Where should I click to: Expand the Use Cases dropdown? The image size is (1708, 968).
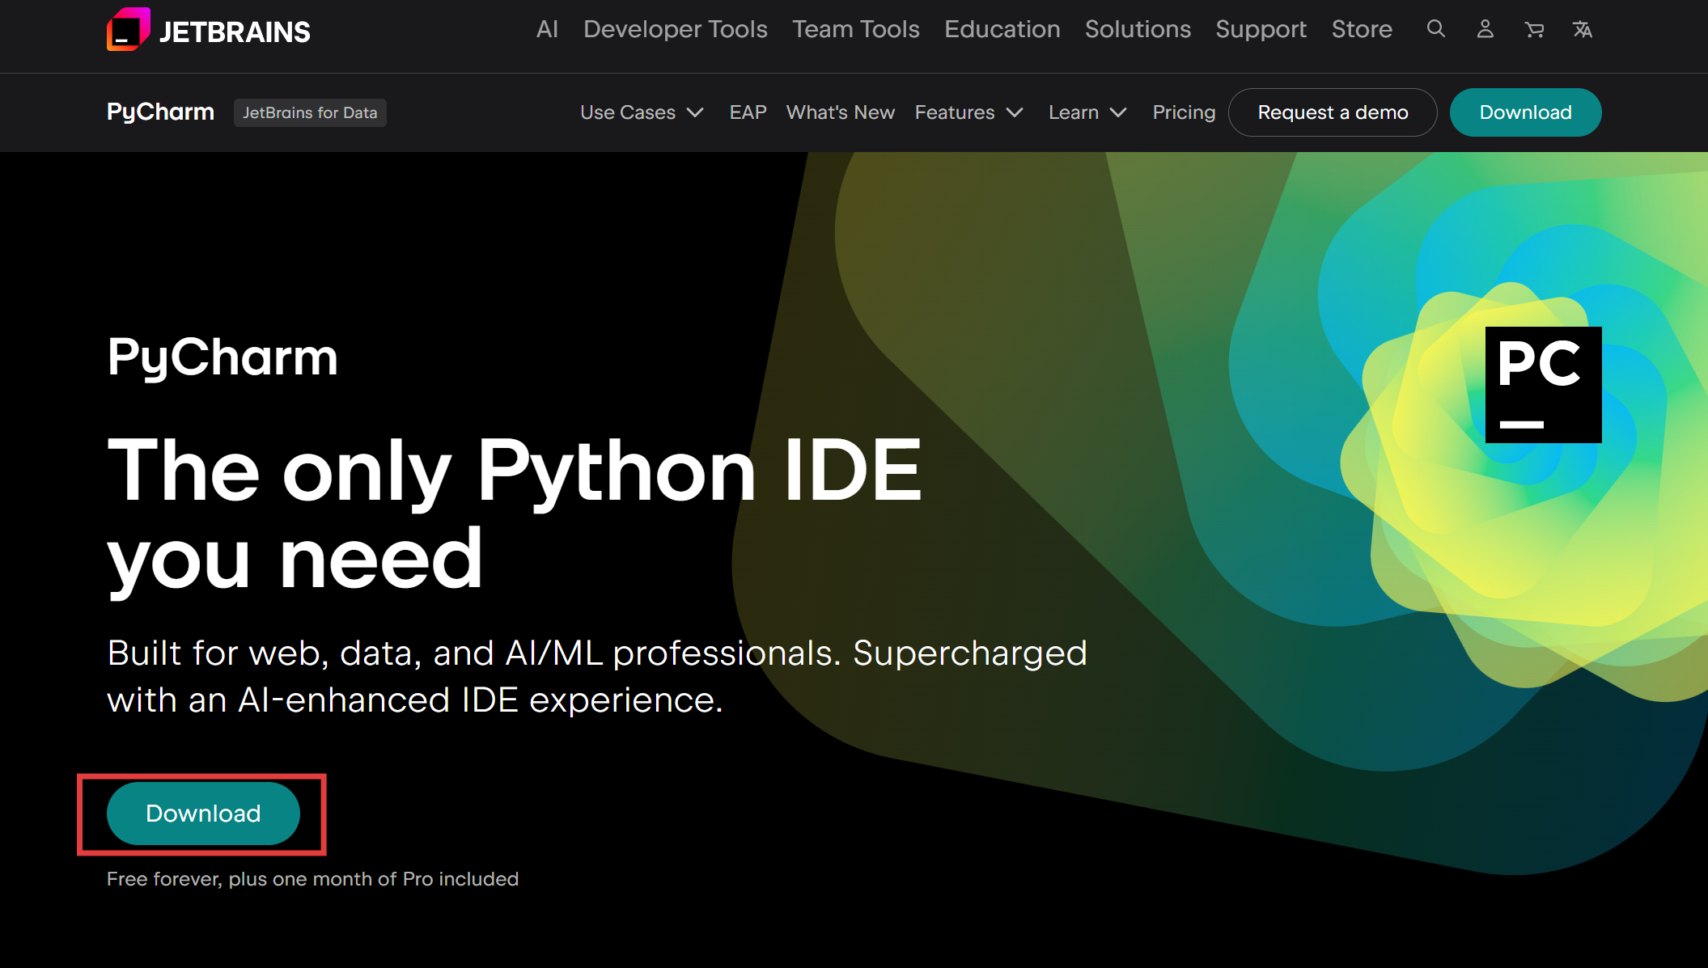coord(641,112)
